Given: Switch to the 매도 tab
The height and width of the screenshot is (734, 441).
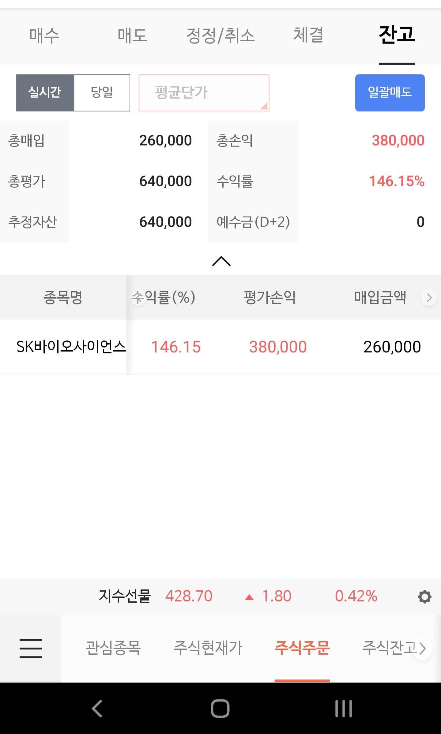Looking at the screenshot, I should pos(133,35).
